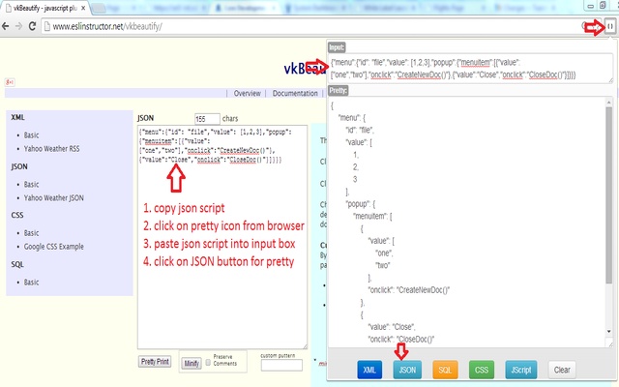Viewport: 619px width, 387px height.
Task: Click the JSON heading above the textarea
Action: click(146, 118)
